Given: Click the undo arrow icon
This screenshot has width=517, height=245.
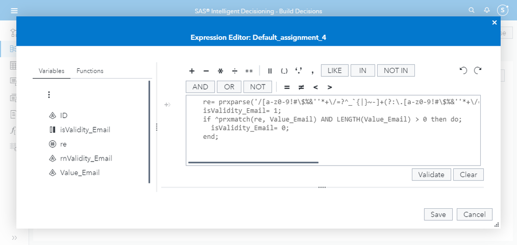Looking at the screenshot, I should [x=463, y=70].
